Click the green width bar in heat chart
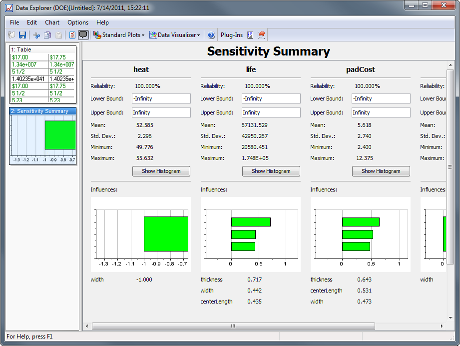This screenshot has height=346, width=460. coord(165,233)
